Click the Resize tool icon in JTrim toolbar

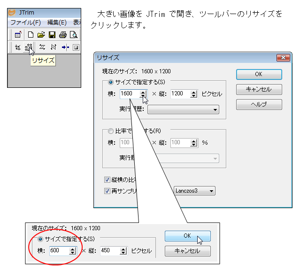click(x=29, y=47)
